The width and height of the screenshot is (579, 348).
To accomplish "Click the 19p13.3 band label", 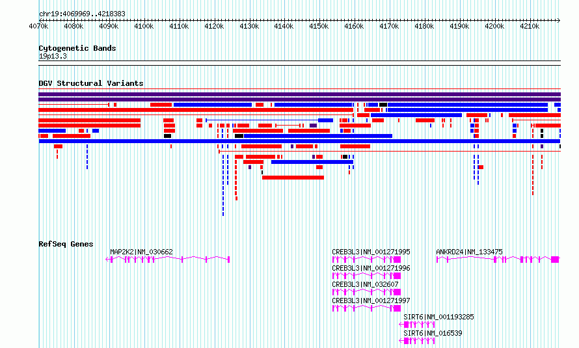I will [x=53, y=56].
